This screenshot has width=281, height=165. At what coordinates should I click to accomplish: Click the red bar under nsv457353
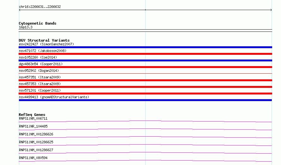(x=145, y=87)
